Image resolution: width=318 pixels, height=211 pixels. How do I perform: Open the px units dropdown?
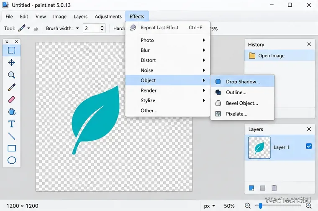tap(210, 206)
